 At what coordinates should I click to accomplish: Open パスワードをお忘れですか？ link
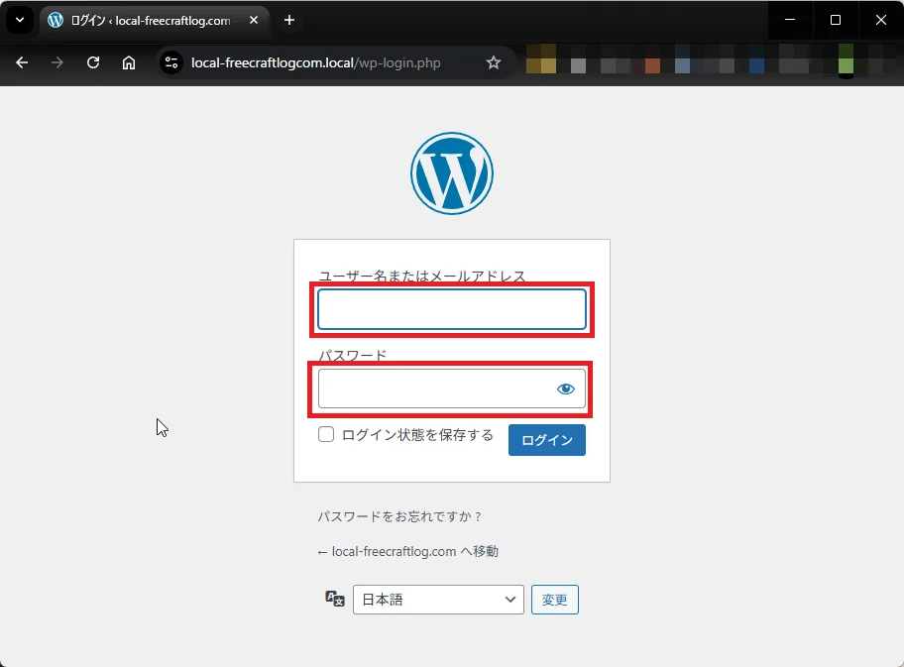[399, 516]
